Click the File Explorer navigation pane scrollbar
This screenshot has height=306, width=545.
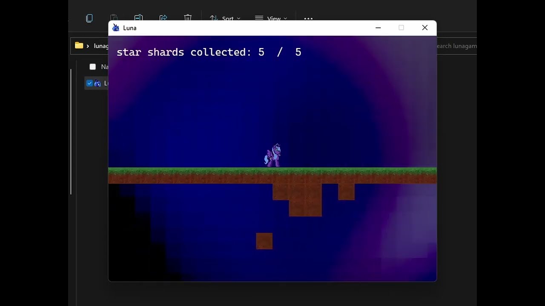(x=71, y=131)
